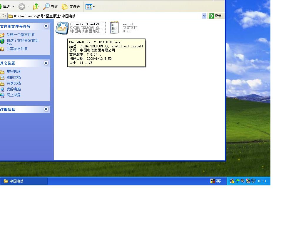Collapse the 文件和文件夹任务 panel
The width and height of the screenshot is (301, 226).
point(46,26)
